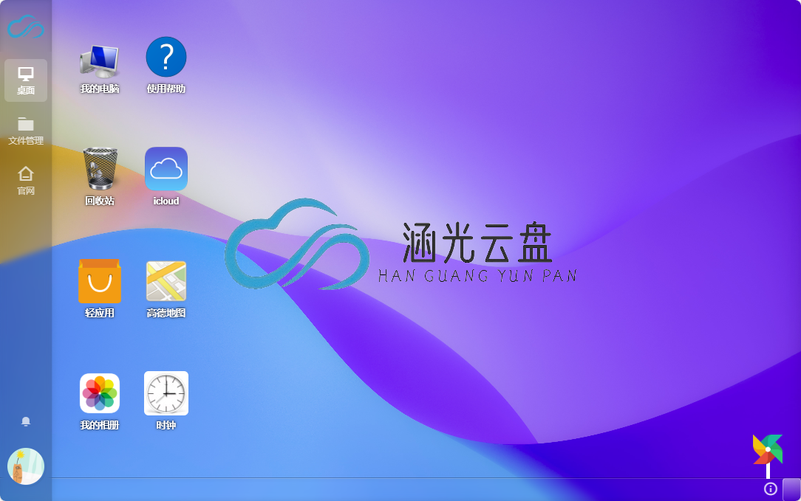Image resolution: width=801 pixels, height=501 pixels.
Task: Click the cloud logo atop sidebar
Action: pos(26,28)
